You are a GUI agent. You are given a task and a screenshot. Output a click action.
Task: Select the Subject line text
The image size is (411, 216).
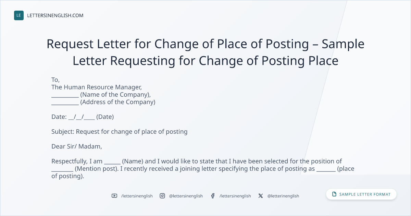120,132
